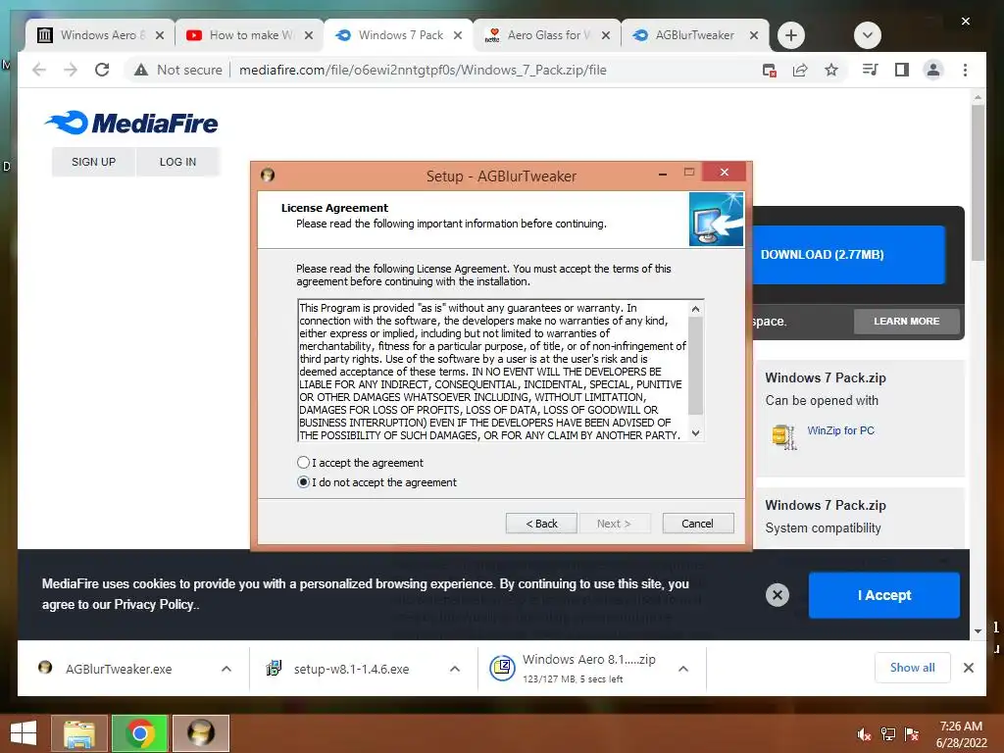This screenshot has width=1004, height=753.
Task: Click the SIGN UP button
Action: (x=93, y=162)
